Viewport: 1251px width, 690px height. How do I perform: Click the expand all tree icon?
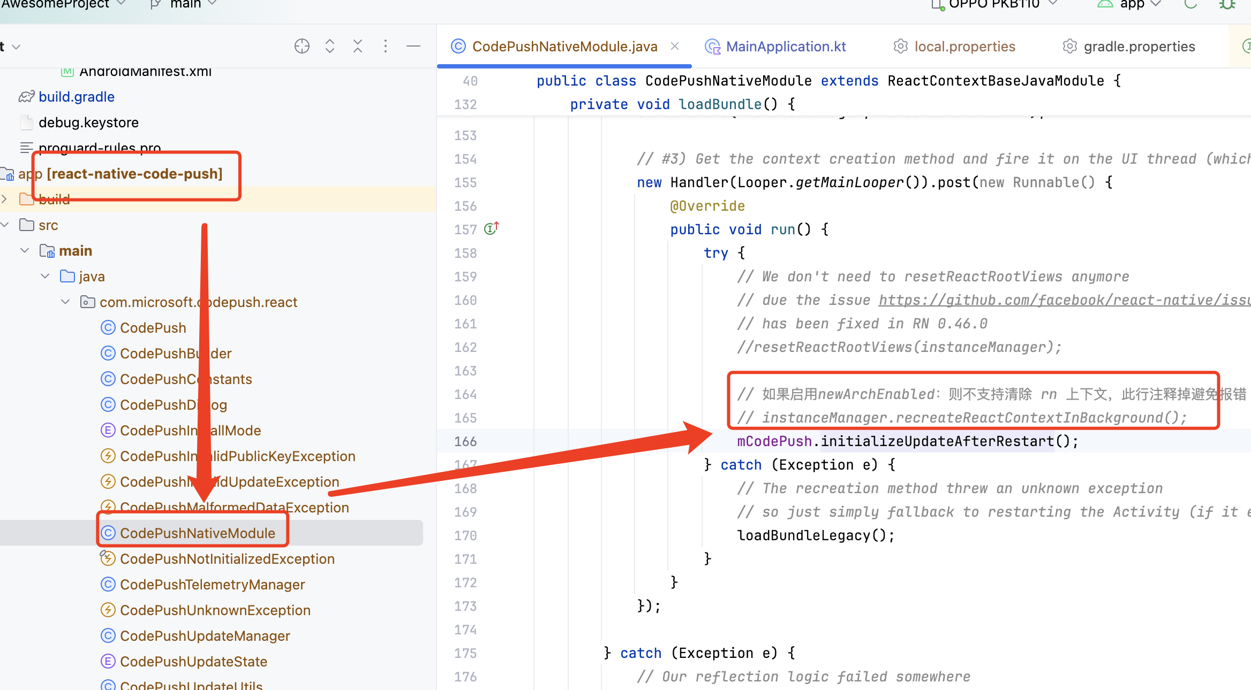click(x=330, y=47)
